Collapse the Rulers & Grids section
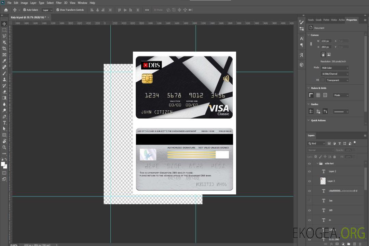Viewport: 369px width, 246px height. (309, 88)
